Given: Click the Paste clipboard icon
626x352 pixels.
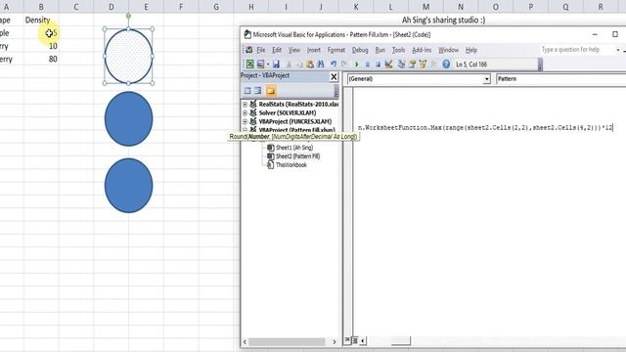Looking at the screenshot, I should tap(310, 65).
